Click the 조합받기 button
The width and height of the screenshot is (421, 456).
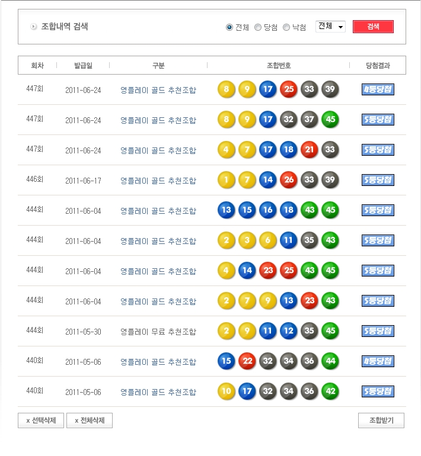coord(381,420)
